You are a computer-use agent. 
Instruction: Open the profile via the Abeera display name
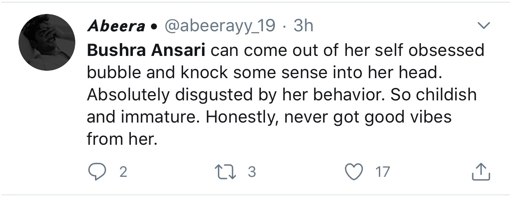(116, 27)
